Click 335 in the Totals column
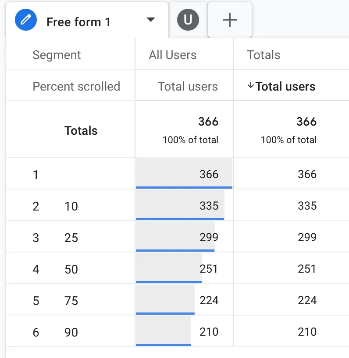Screen dimensions: 349x358 point(307,206)
